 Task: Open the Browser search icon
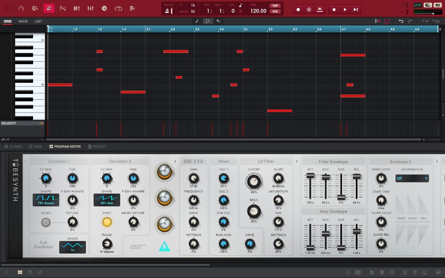coord(35,9)
